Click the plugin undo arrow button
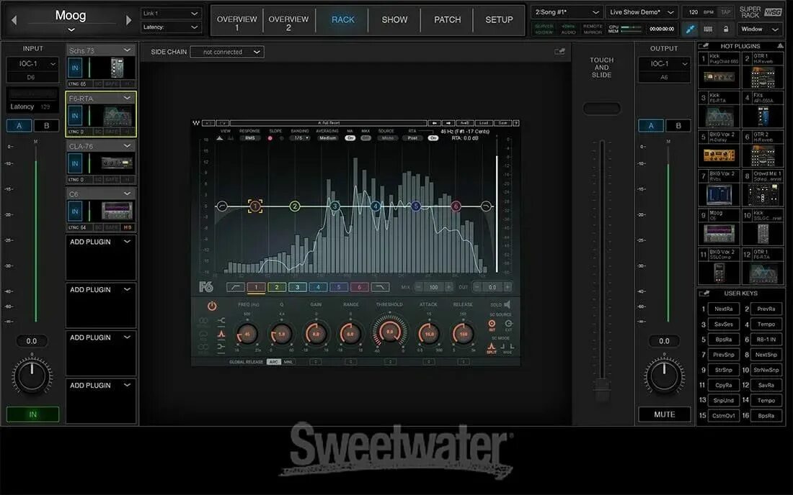This screenshot has height=495, width=793. [435, 123]
